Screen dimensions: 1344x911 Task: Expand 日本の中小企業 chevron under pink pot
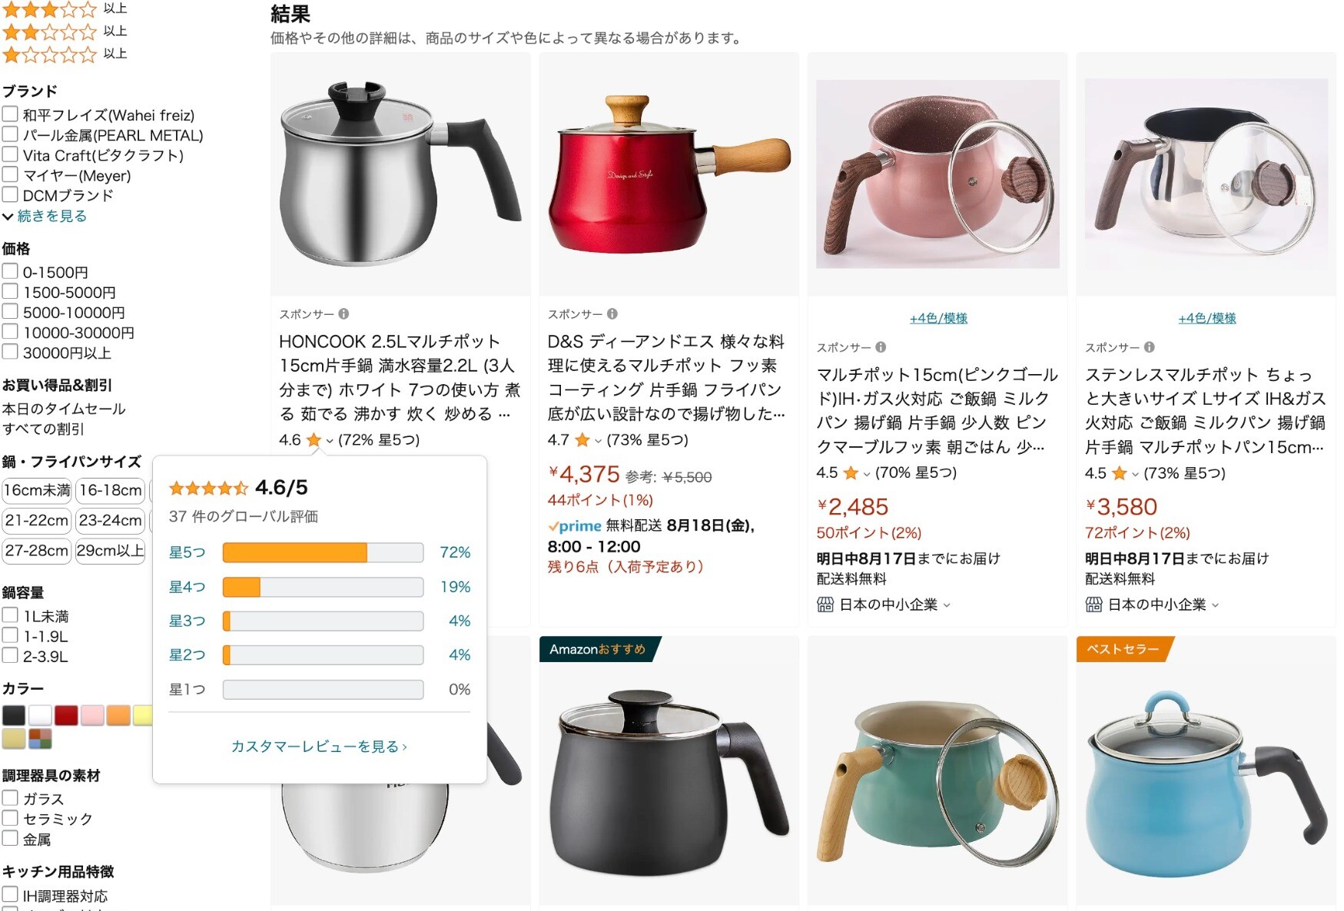click(x=947, y=605)
